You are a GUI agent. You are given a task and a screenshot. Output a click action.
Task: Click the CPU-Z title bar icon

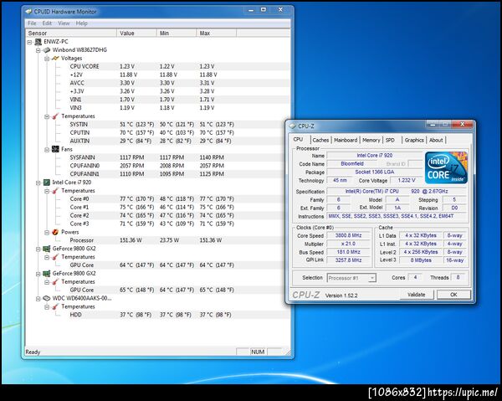[292, 126]
